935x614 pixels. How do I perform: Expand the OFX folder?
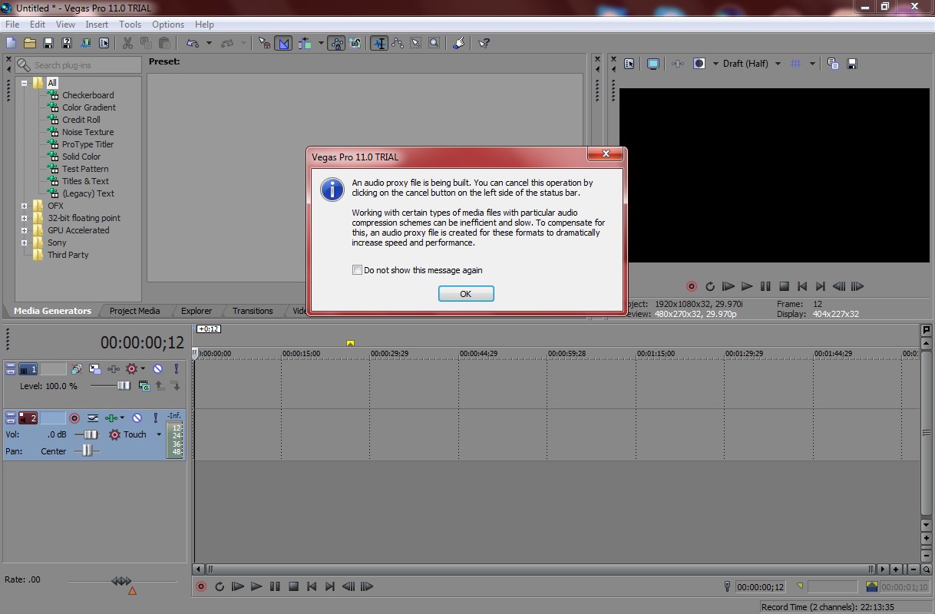pyautogui.click(x=25, y=206)
